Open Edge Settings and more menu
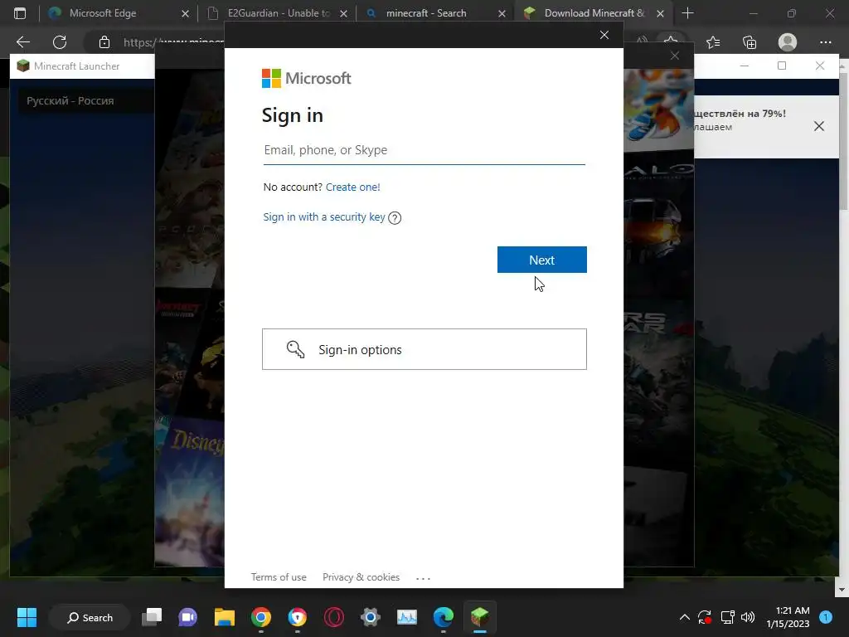The width and height of the screenshot is (849, 637). pyautogui.click(x=825, y=42)
